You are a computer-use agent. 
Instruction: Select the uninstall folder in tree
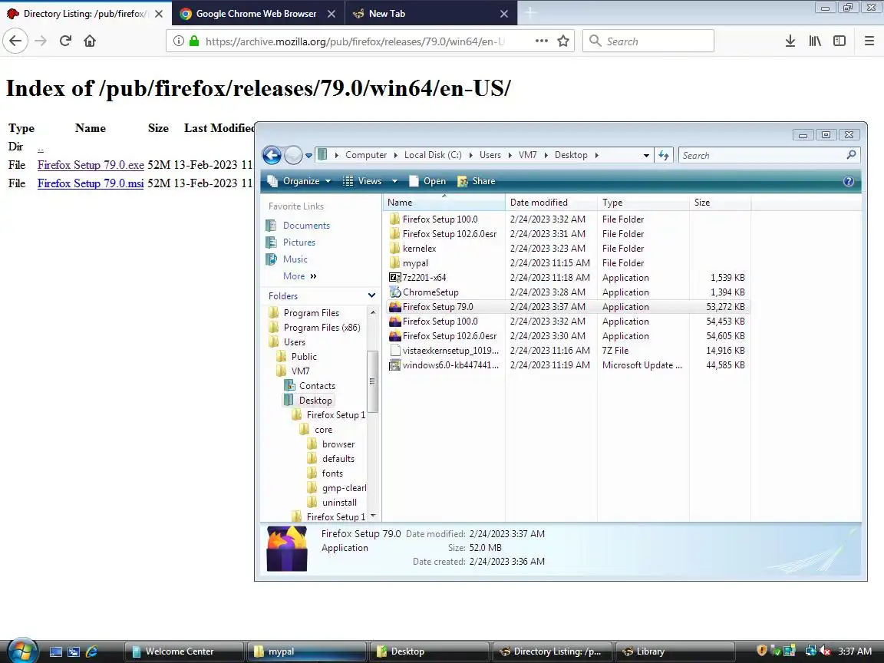tap(339, 503)
